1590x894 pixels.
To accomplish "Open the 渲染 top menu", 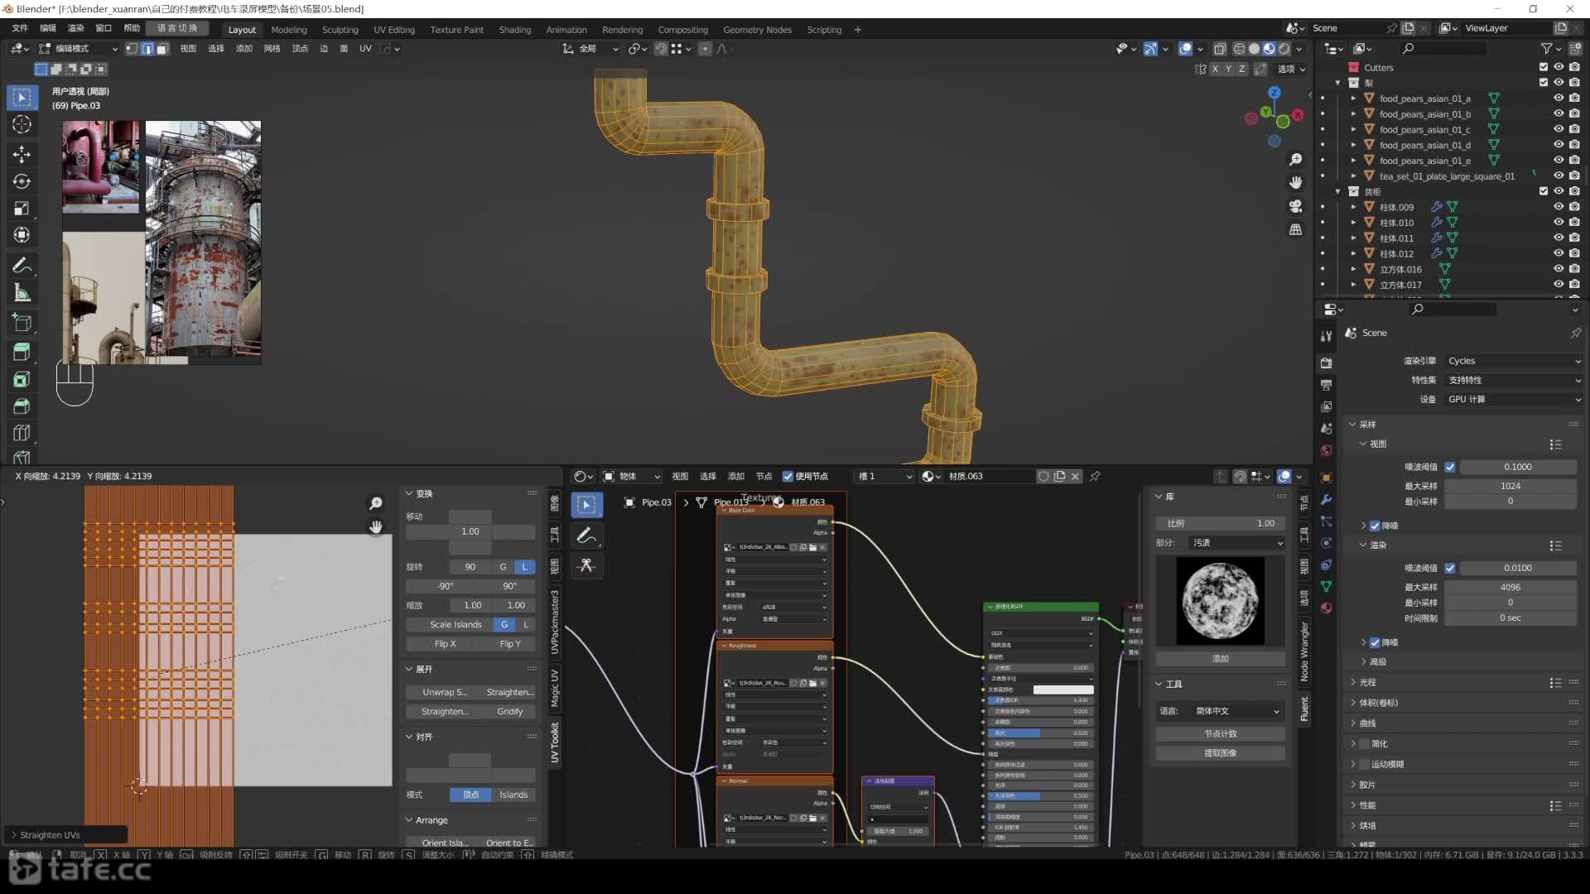I will click(75, 28).
